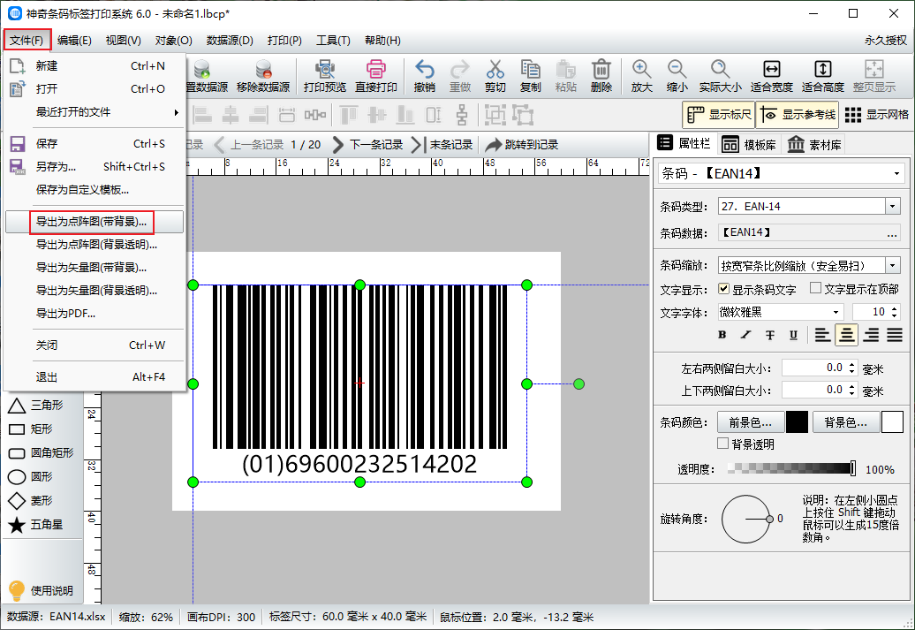Select the Rectangle (矩形) shape tool
915x630 pixels.
[30, 429]
